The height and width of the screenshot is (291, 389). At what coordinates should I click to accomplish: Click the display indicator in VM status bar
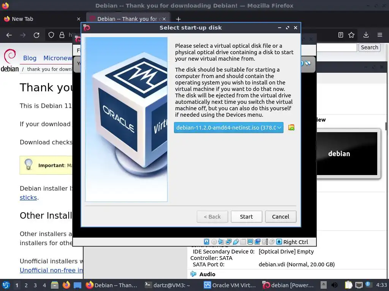coord(250,242)
